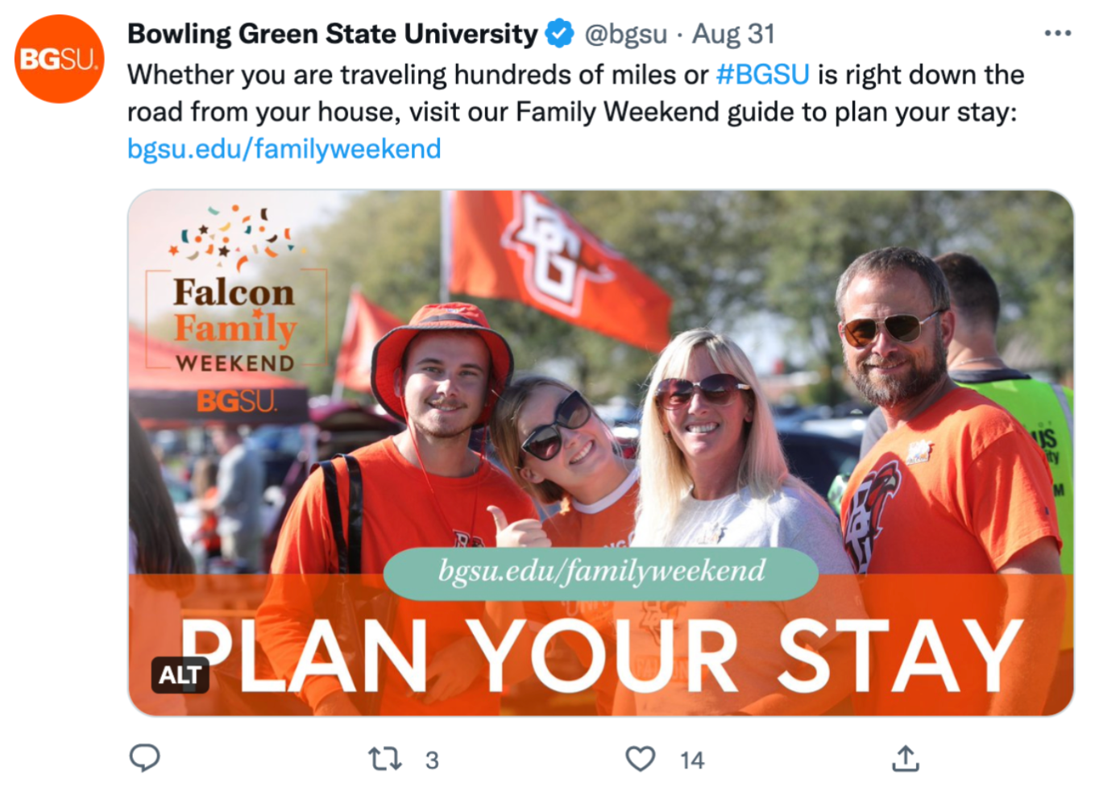Click the #BGSU hashtag
Viewport: 1095px width, 787px height.
[x=762, y=75]
